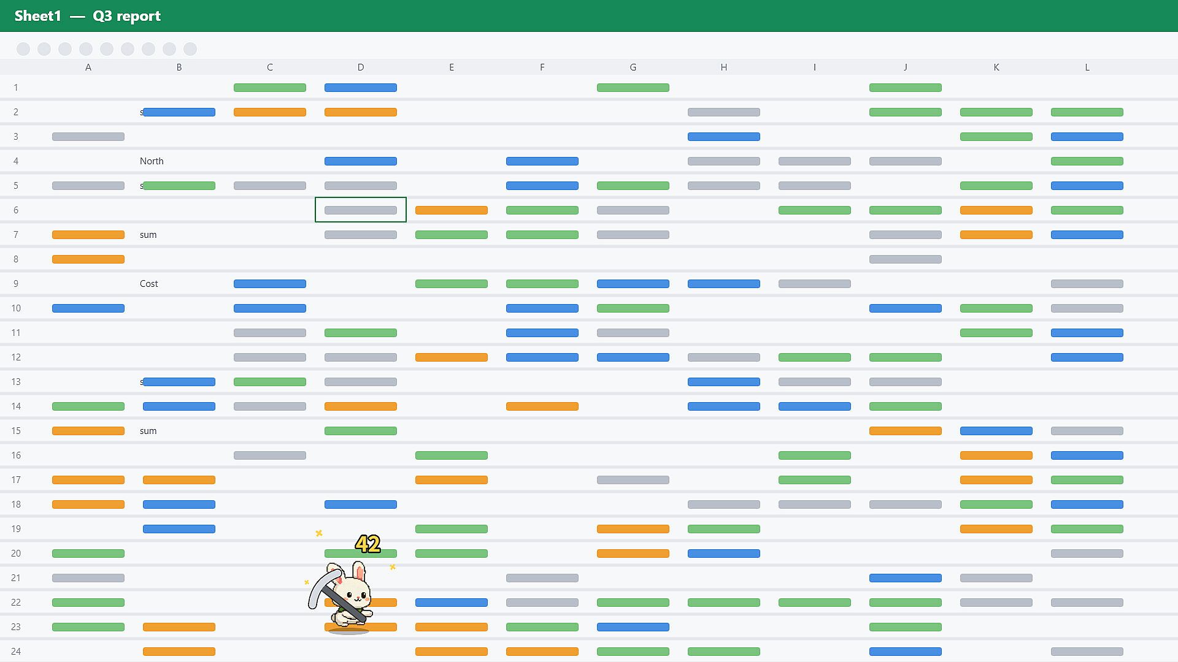The height and width of the screenshot is (662, 1178).
Task: Click the fifth circular toolbar button
Action: click(107, 49)
